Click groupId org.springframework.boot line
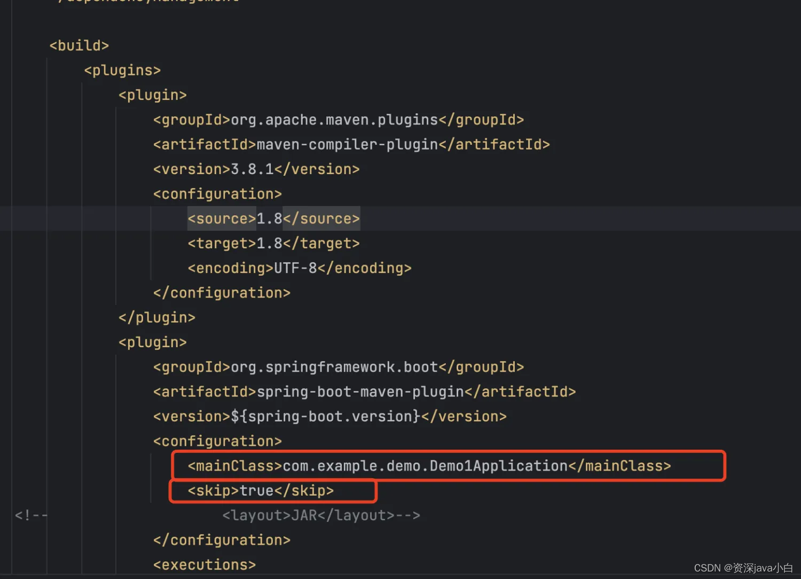The height and width of the screenshot is (579, 801). (x=339, y=367)
